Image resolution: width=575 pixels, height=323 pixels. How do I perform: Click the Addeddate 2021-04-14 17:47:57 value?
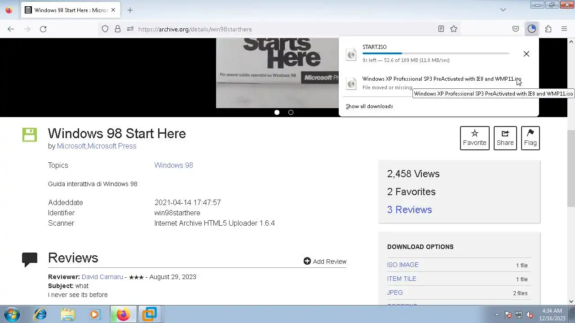click(187, 202)
